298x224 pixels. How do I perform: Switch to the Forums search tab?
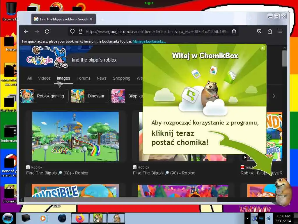84,78
